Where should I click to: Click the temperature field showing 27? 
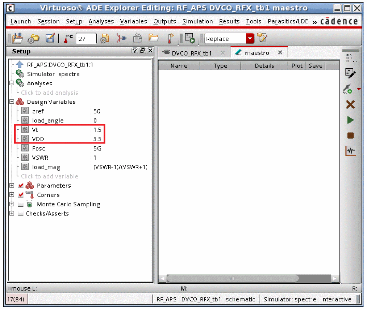click(x=86, y=39)
